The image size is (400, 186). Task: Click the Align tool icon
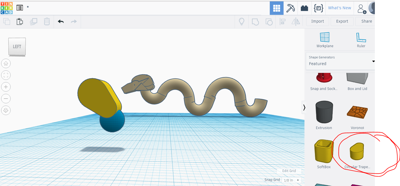tap(282, 22)
